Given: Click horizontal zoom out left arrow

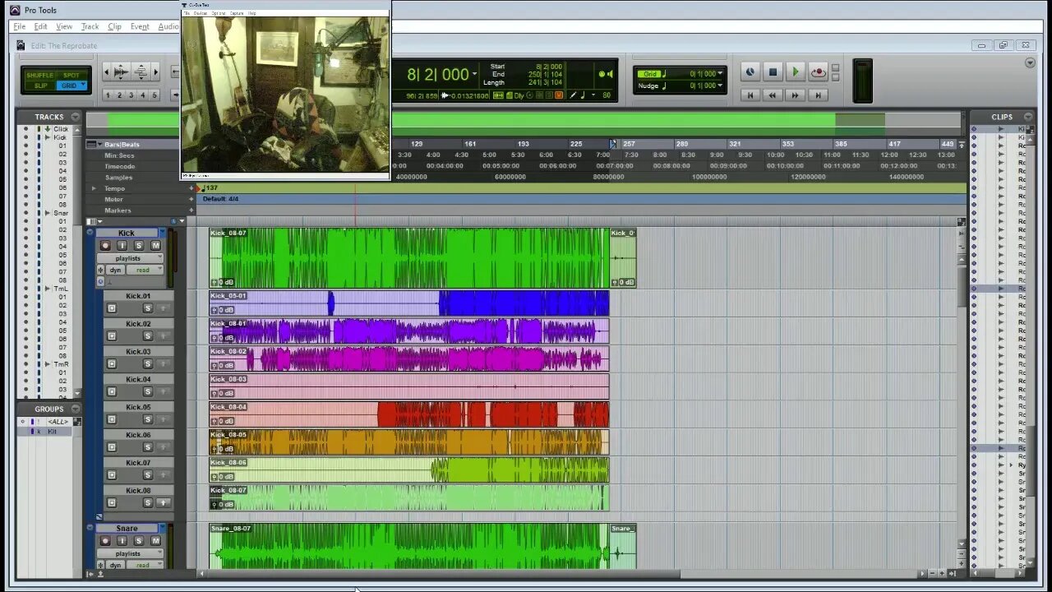Looking at the screenshot, I should click(x=107, y=72).
